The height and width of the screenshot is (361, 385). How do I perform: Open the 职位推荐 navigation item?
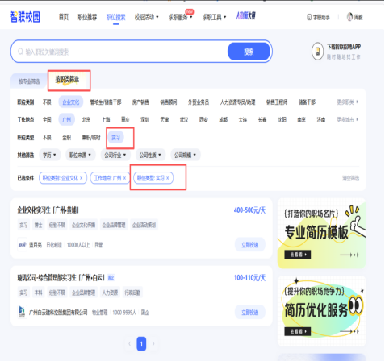87,17
